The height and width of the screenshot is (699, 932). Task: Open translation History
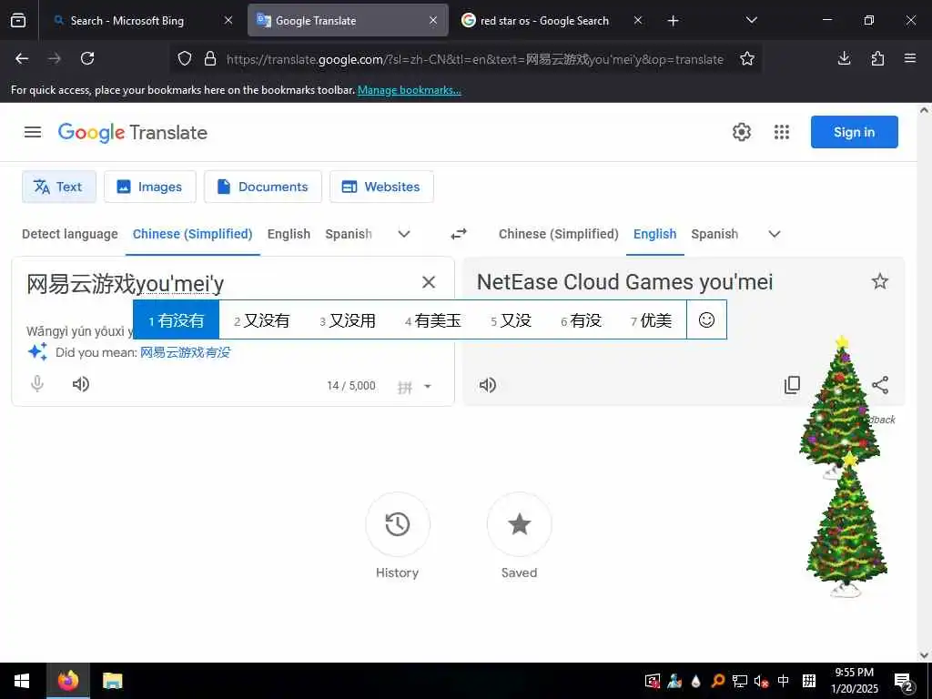pyautogui.click(x=397, y=524)
